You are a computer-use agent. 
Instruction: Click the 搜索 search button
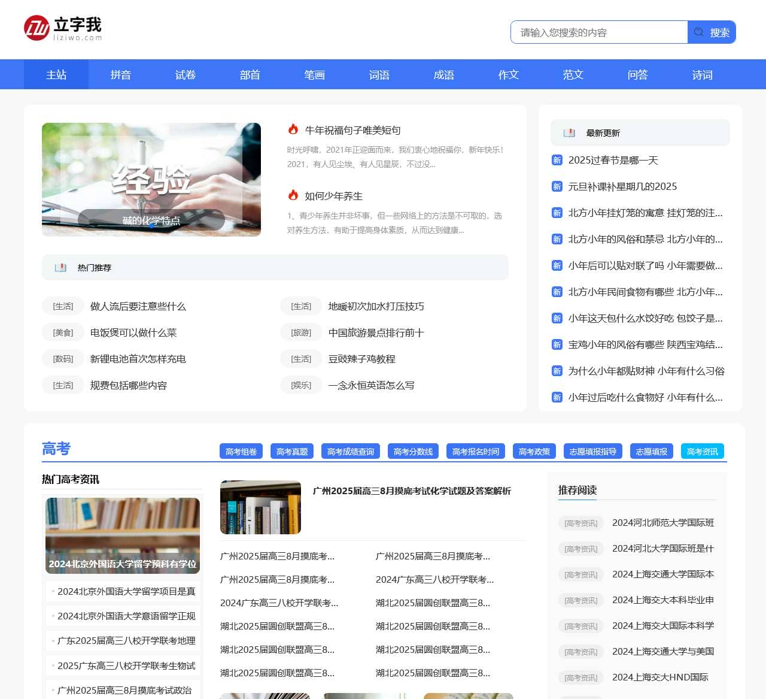coord(712,32)
